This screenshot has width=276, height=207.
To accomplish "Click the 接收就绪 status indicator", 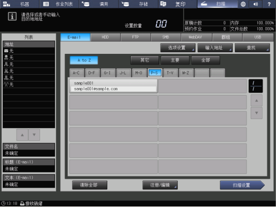I will (31, 203).
